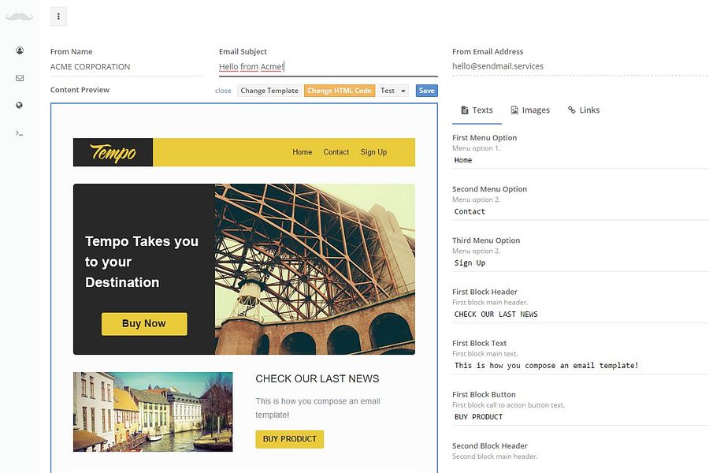Switch to the Images tab
709x473 pixels.
pos(530,110)
